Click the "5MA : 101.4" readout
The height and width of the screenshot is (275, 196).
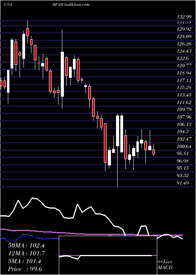pyautogui.click(x=24, y=261)
